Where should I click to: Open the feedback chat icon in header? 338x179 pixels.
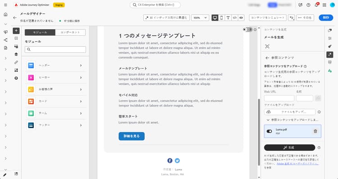click(x=300, y=5)
